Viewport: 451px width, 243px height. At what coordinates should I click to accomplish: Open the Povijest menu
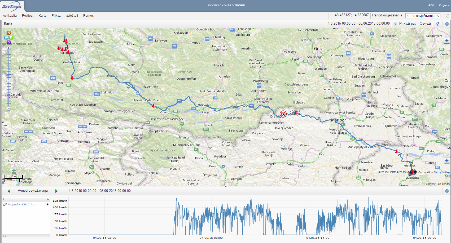click(x=28, y=16)
